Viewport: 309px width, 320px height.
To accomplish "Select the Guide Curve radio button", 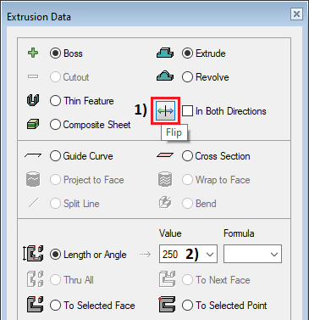I will click(55, 156).
